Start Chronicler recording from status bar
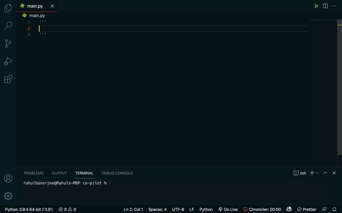Image resolution: width=342 pixels, height=213 pixels. (x=262, y=209)
